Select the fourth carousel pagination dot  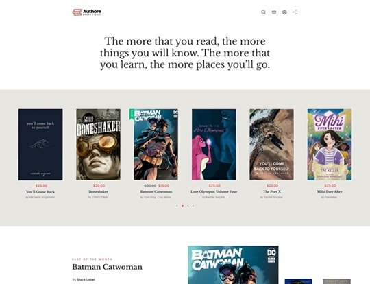193,206
